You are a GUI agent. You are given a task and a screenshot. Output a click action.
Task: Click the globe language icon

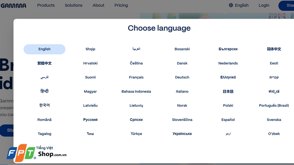[x=231, y=5]
